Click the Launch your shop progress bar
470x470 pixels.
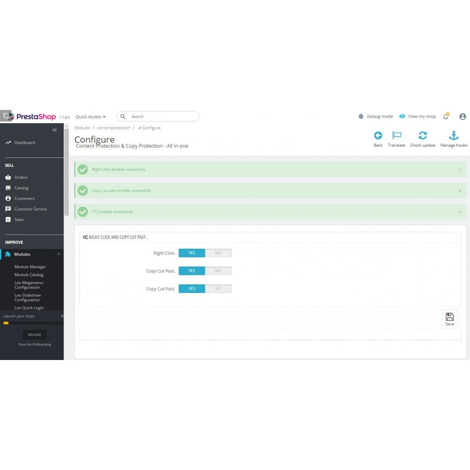33,323
